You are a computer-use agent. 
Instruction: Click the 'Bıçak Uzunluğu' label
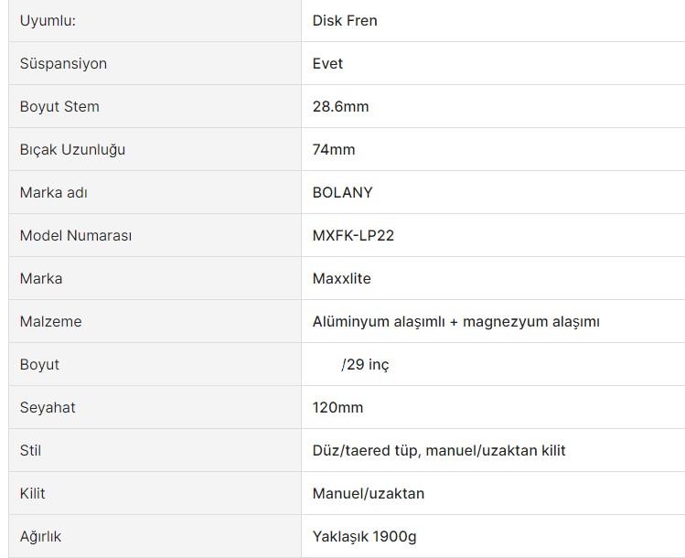tap(72, 149)
